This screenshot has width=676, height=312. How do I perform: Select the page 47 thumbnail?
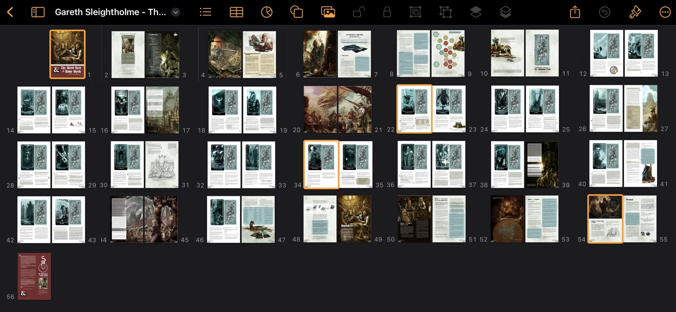(258, 220)
